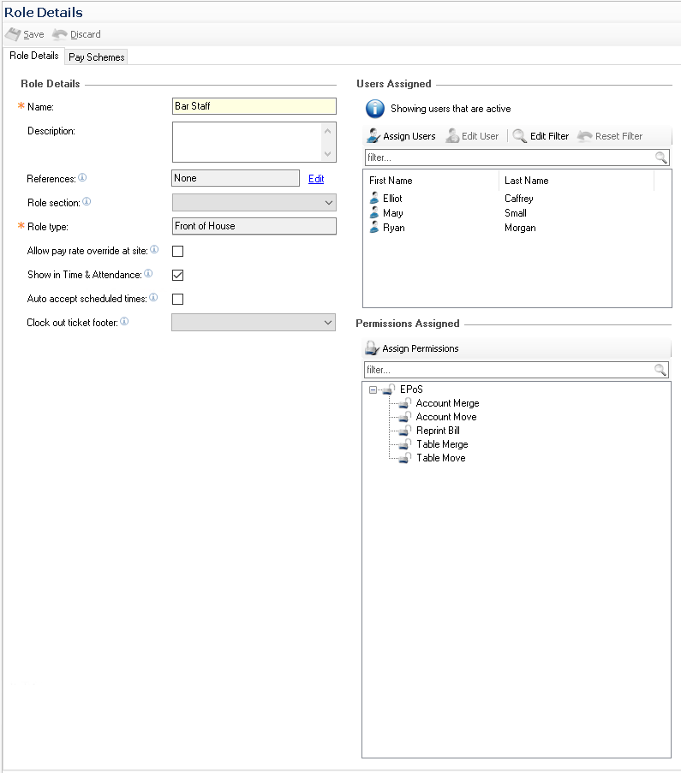This screenshot has width=681, height=773.
Task: Select the Role Details tab
Action: coord(34,56)
